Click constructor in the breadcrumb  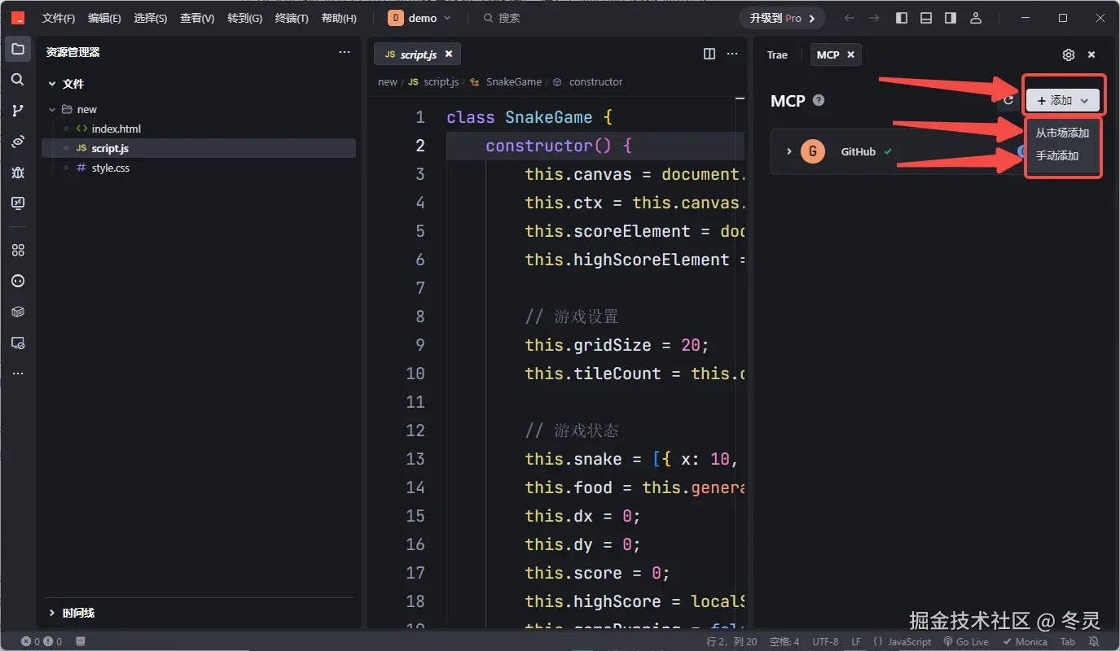click(x=595, y=81)
